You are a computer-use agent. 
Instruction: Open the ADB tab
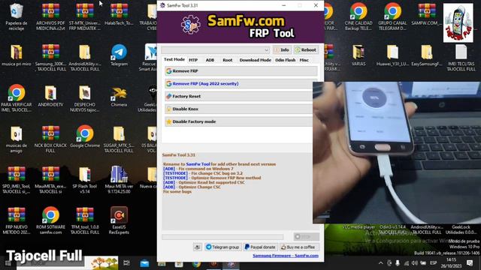coord(210,60)
